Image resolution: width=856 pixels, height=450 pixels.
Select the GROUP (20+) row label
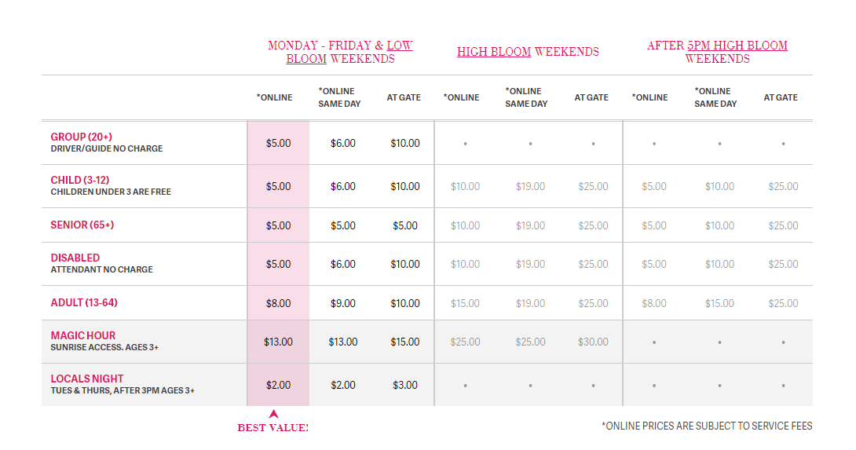point(82,137)
